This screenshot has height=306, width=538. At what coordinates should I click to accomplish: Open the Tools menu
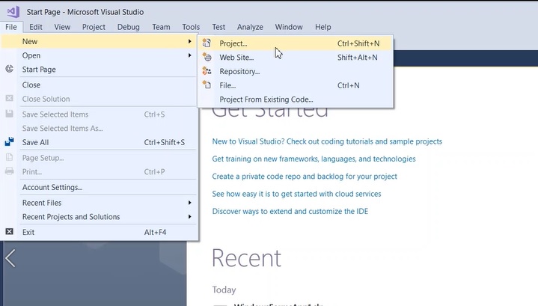point(191,27)
